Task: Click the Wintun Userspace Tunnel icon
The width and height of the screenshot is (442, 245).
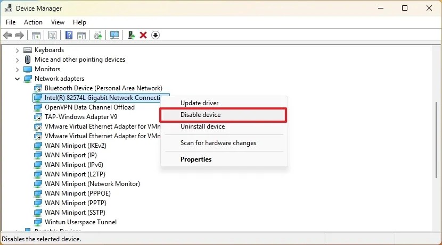Action: pyautogui.click(x=38, y=222)
